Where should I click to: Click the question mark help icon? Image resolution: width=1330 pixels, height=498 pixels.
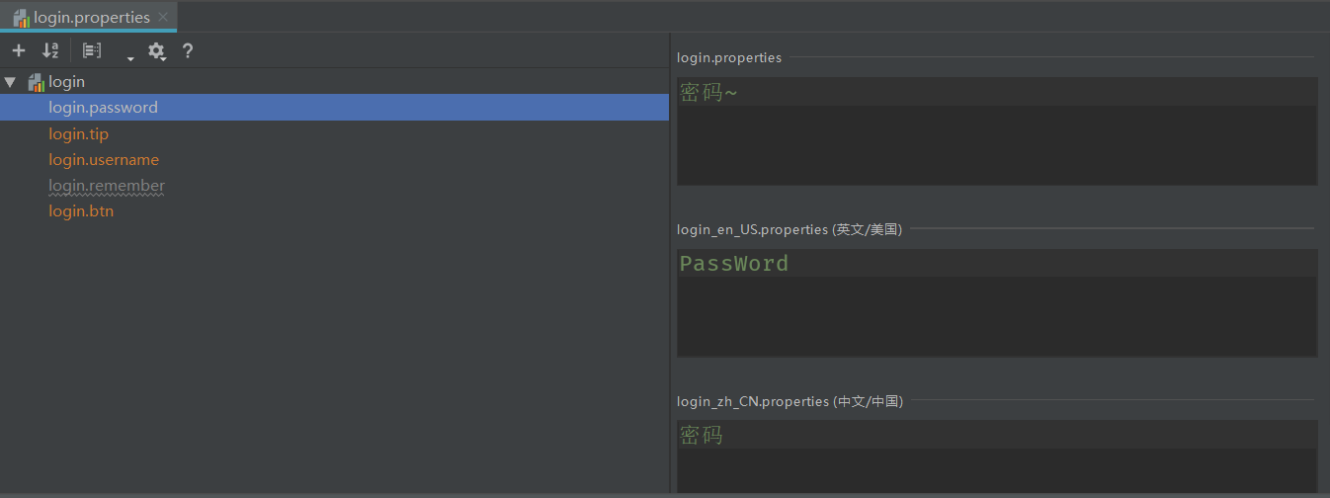(188, 50)
